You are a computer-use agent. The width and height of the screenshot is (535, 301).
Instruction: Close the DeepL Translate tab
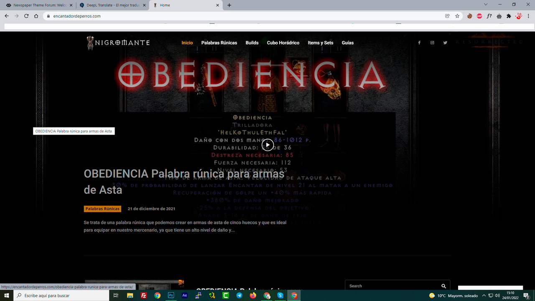144,5
